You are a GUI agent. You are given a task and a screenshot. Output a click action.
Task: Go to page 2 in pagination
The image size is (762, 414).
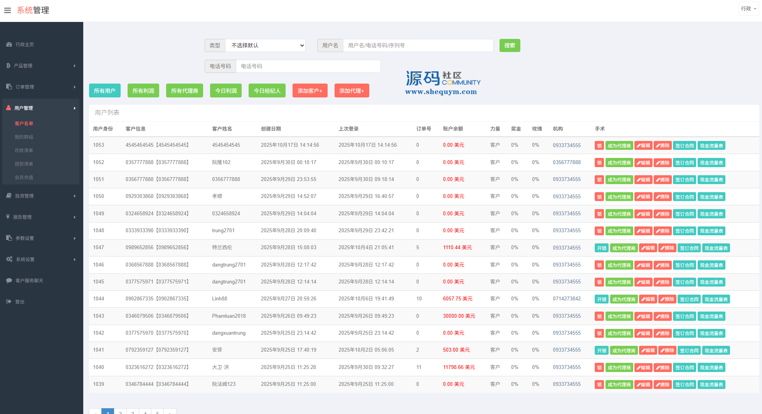120,412
